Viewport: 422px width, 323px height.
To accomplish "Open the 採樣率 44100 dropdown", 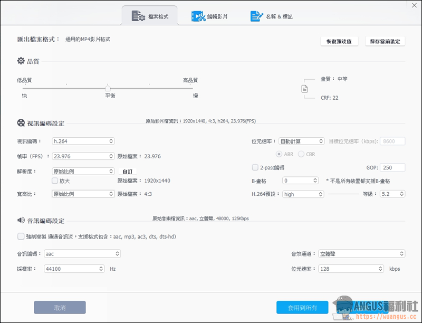I will [74, 269].
